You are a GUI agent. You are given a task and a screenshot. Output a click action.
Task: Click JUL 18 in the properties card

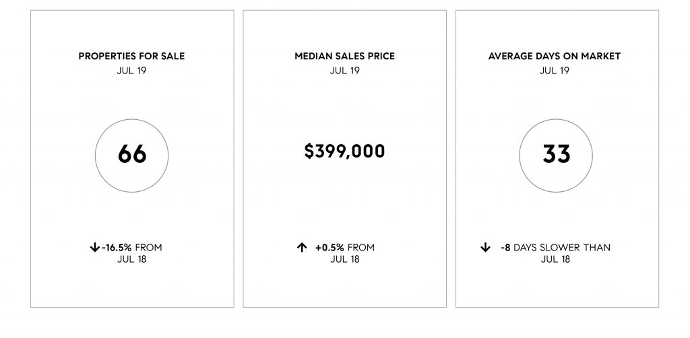[131, 259]
